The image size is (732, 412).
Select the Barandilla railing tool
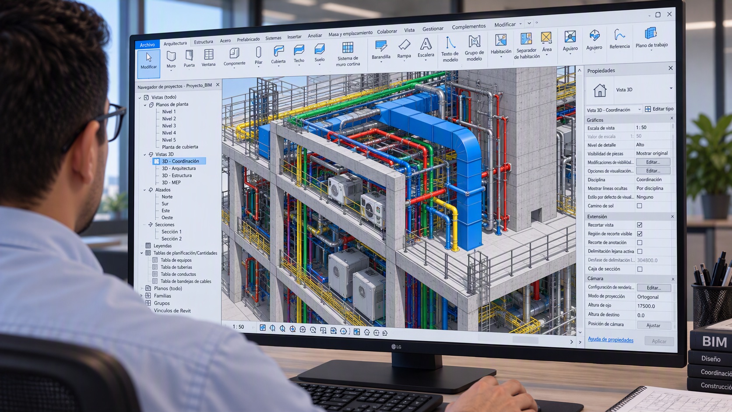pyautogui.click(x=381, y=50)
